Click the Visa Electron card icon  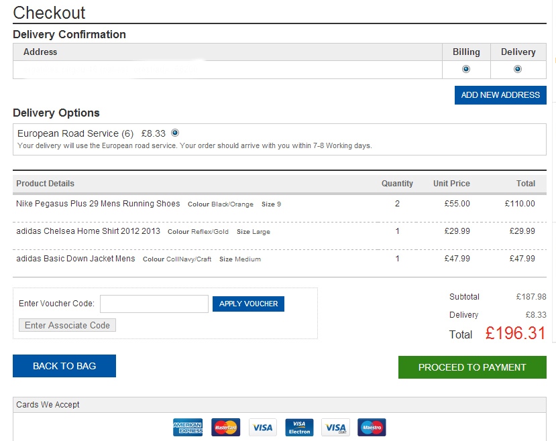[299, 427]
